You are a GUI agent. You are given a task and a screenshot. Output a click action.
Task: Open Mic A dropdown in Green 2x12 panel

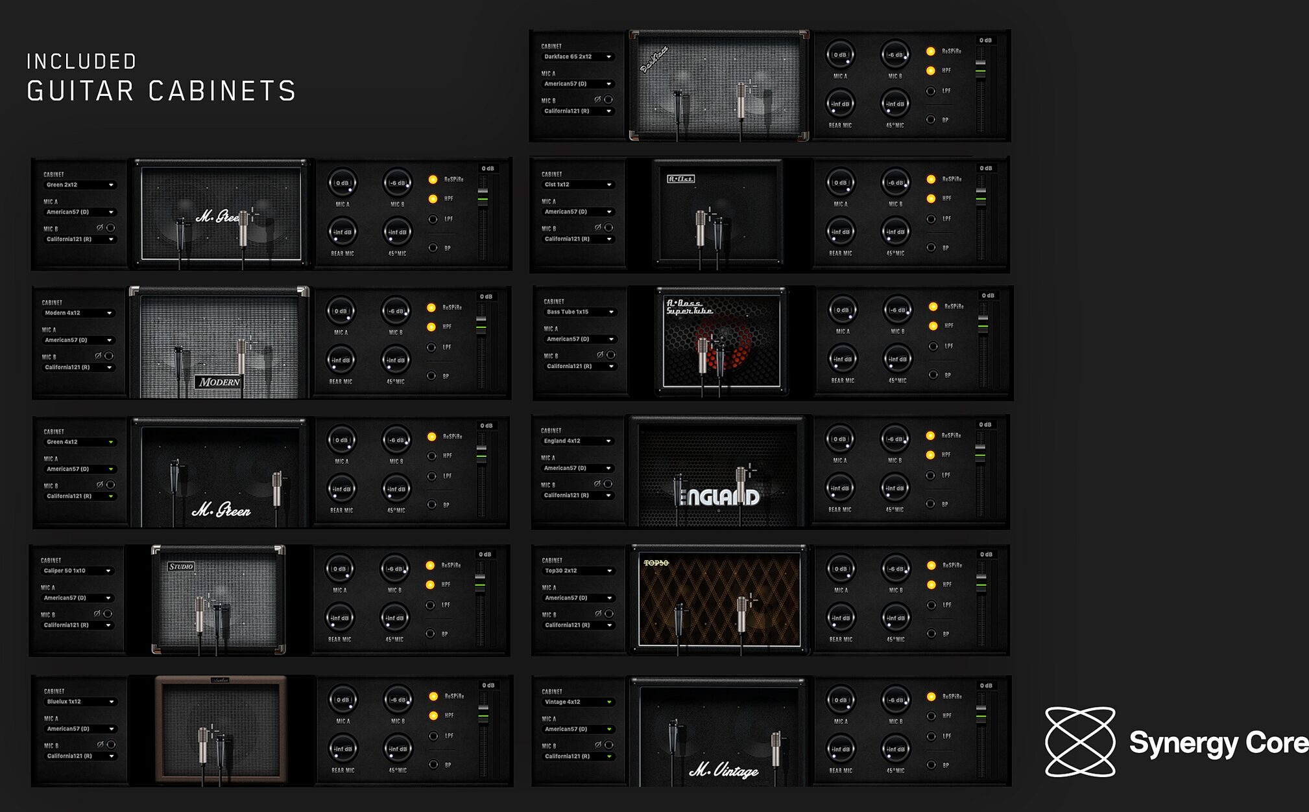[80, 212]
